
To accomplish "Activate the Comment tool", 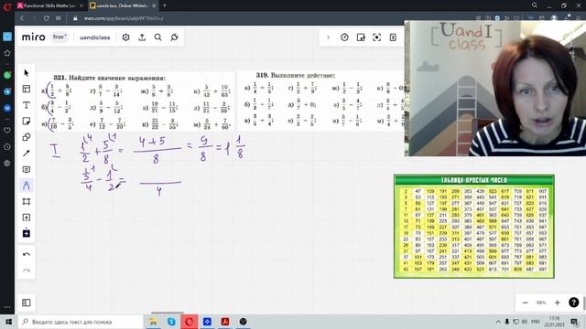I will coord(27,170).
